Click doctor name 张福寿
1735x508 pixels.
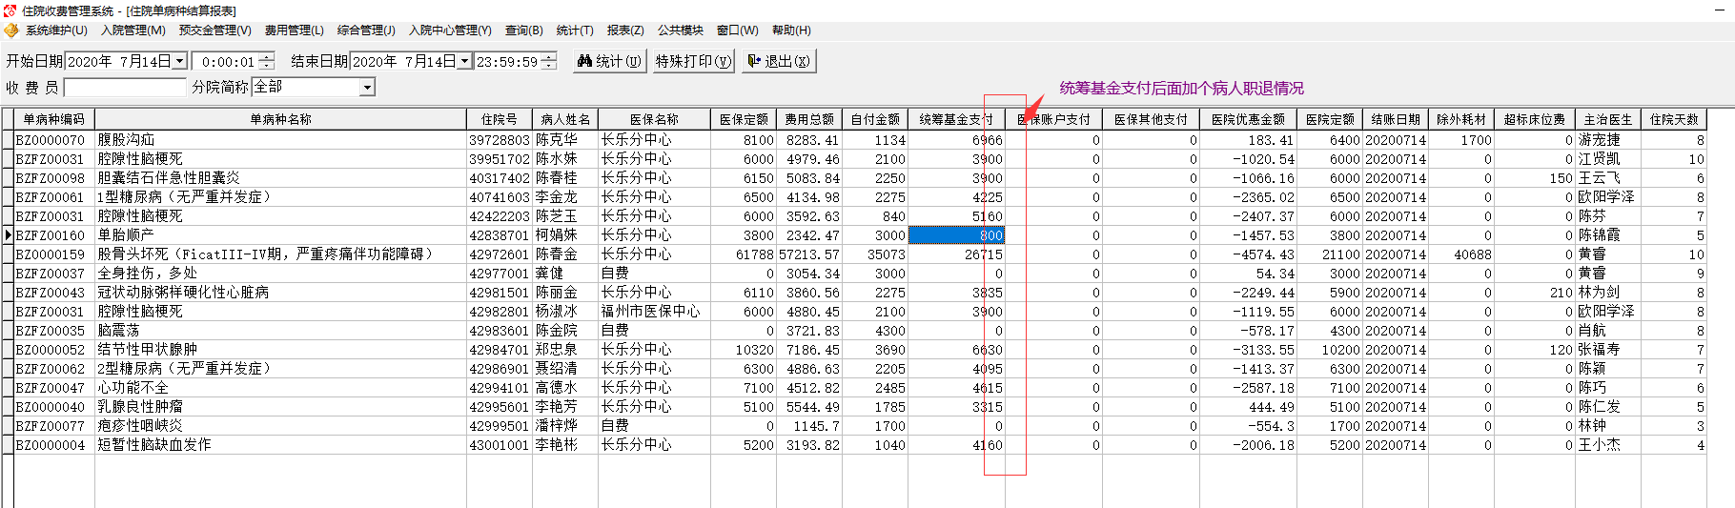click(x=1608, y=350)
